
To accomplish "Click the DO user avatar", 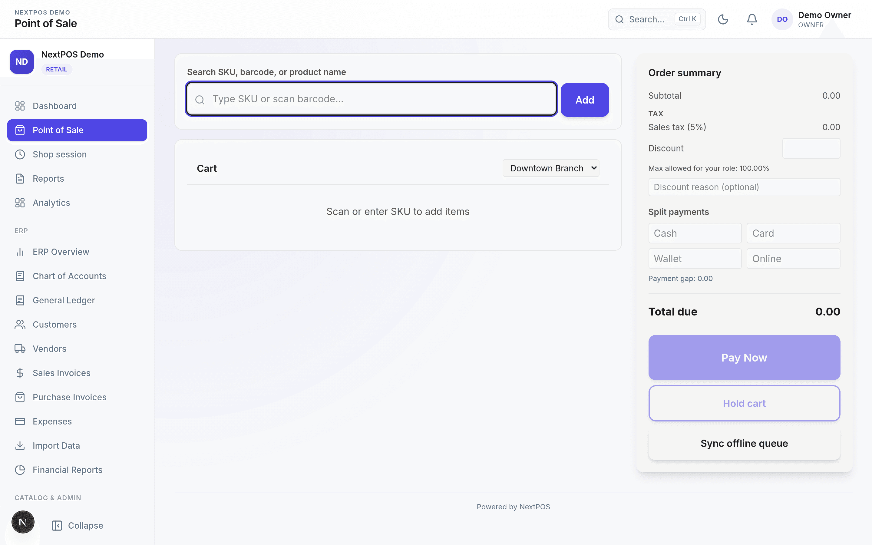I will [x=782, y=19].
